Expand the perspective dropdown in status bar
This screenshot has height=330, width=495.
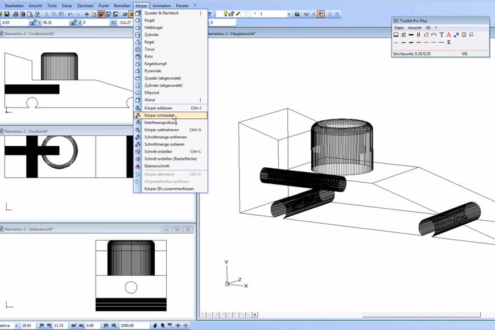click(x=15, y=325)
